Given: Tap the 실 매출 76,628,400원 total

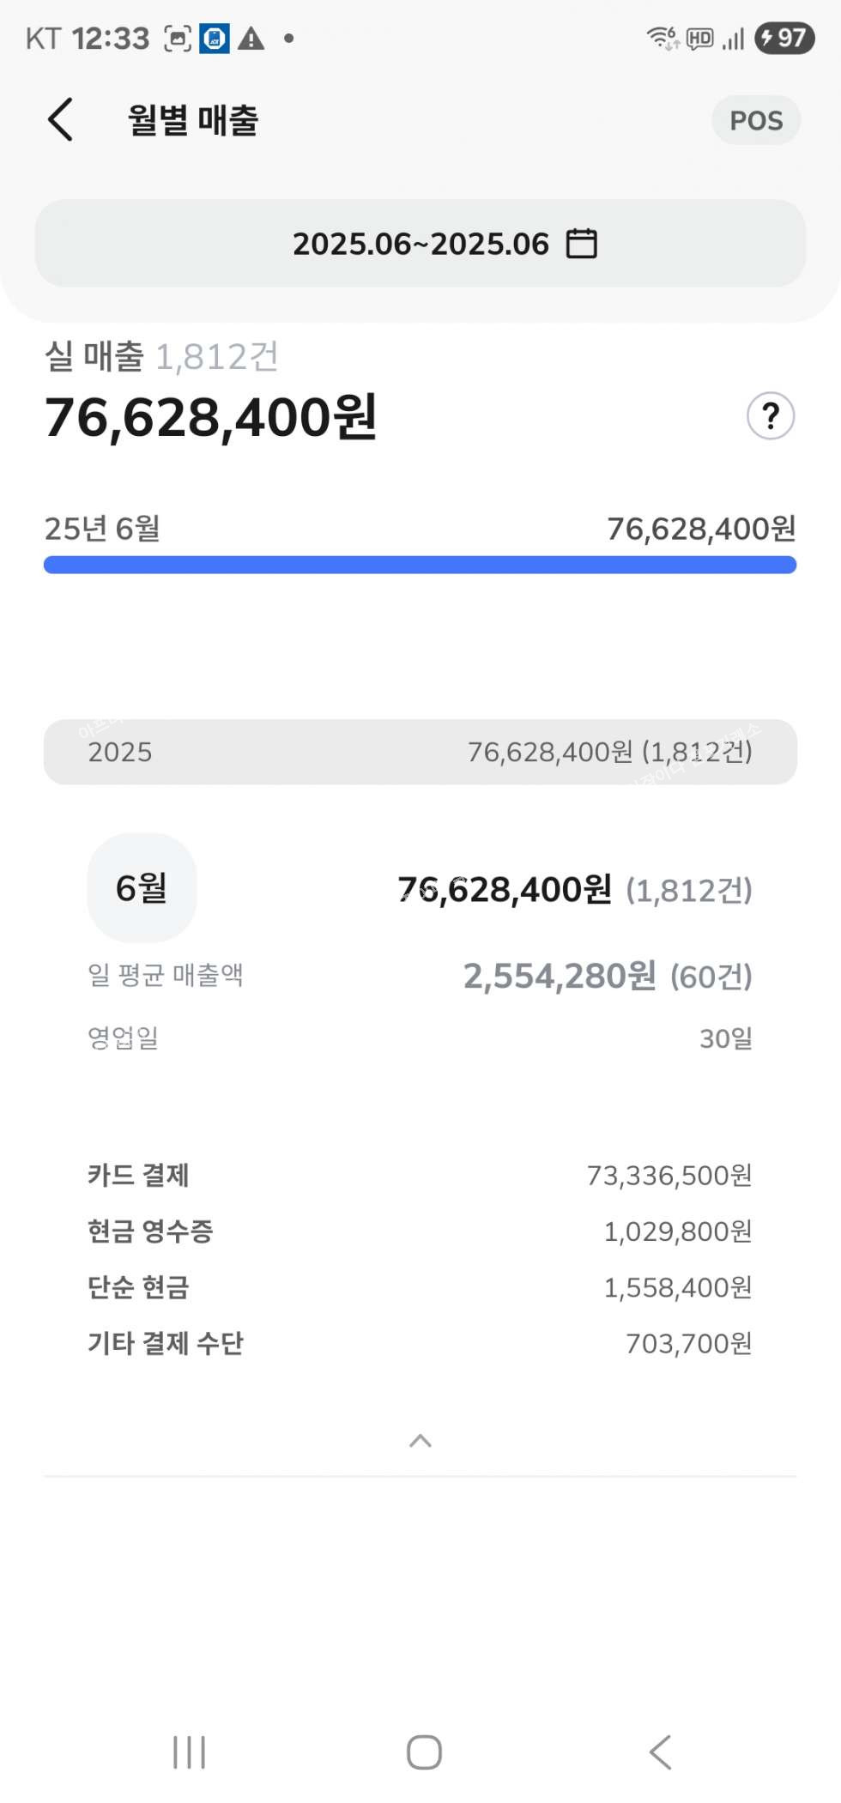Looking at the screenshot, I should [211, 418].
